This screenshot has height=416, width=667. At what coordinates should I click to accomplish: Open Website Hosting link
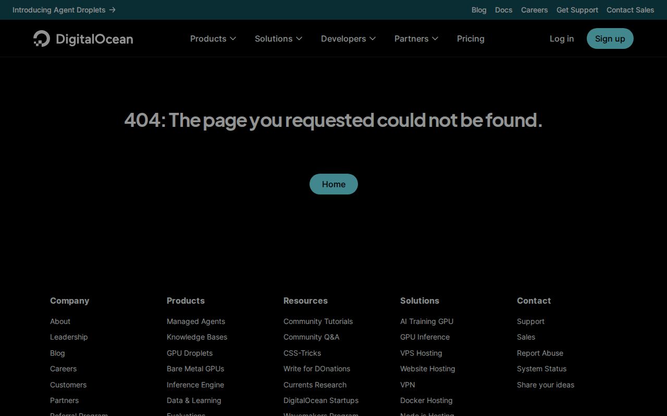coord(427,369)
